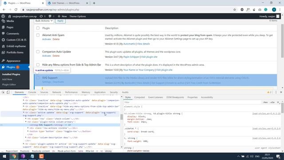This screenshot has height=160, width=284.
Task: Expand the tr companion-auto-update node
Action: (24, 100)
